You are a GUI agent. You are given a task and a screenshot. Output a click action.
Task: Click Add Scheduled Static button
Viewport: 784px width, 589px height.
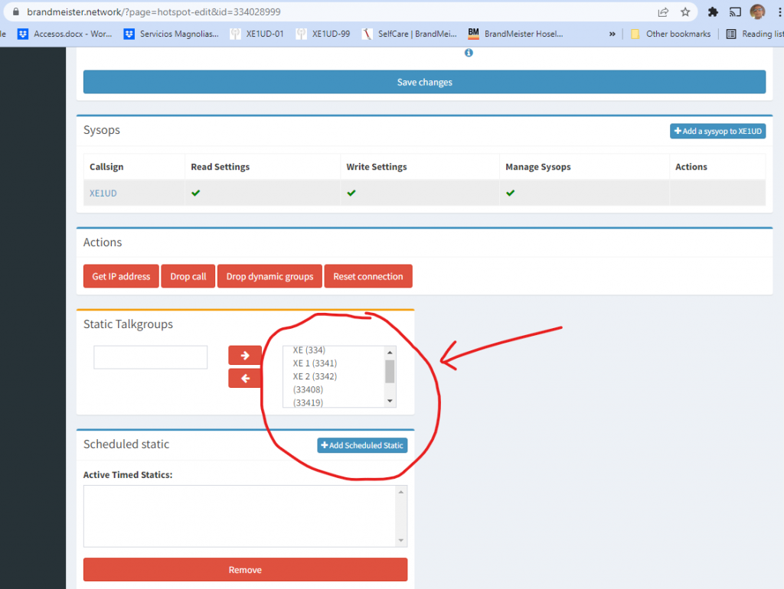click(362, 445)
